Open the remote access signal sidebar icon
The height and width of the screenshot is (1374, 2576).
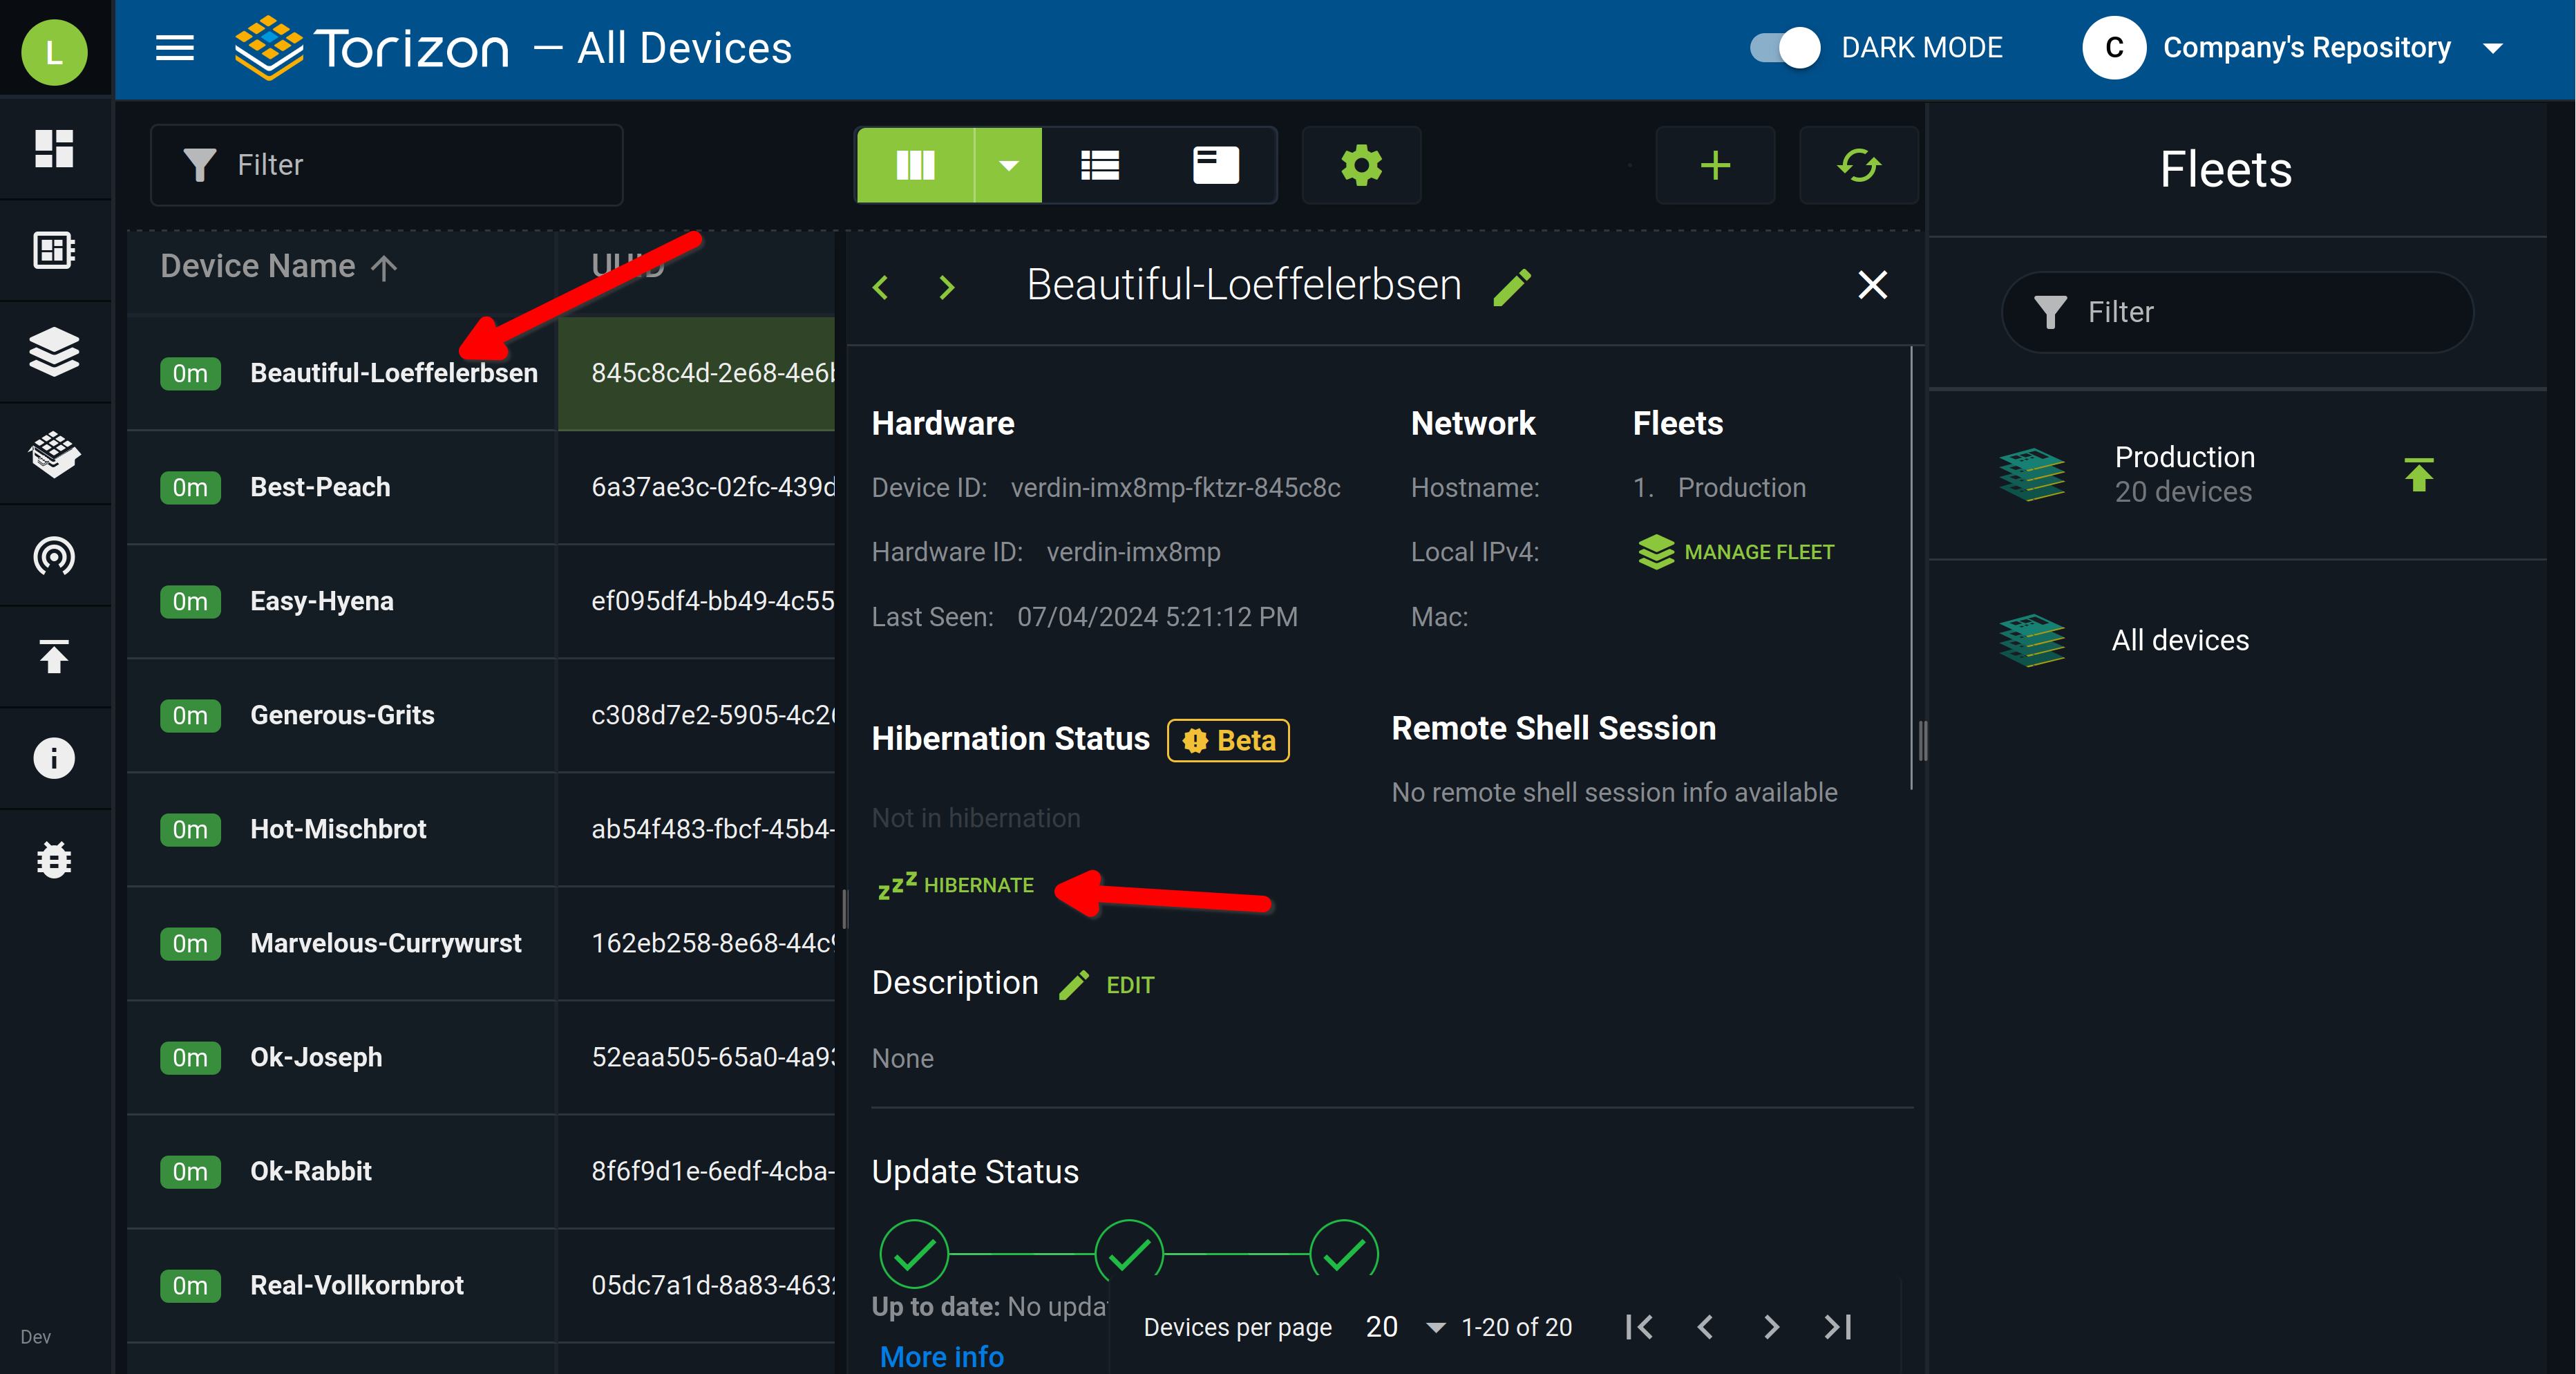pyautogui.click(x=54, y=556)
